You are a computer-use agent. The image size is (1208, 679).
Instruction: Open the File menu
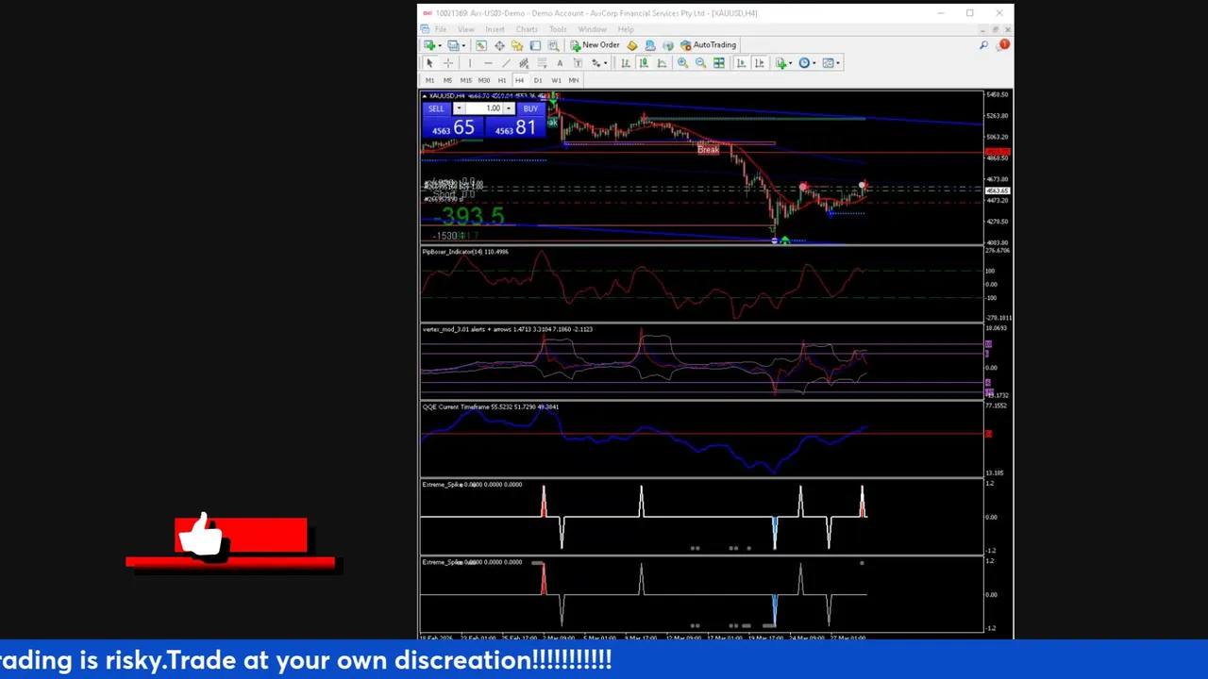[x=441, y=29]
